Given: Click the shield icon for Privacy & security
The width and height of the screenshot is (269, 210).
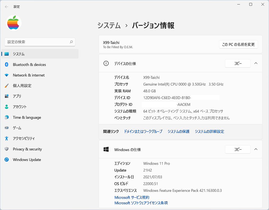Looking at the screenshot, I should [7, 149].
